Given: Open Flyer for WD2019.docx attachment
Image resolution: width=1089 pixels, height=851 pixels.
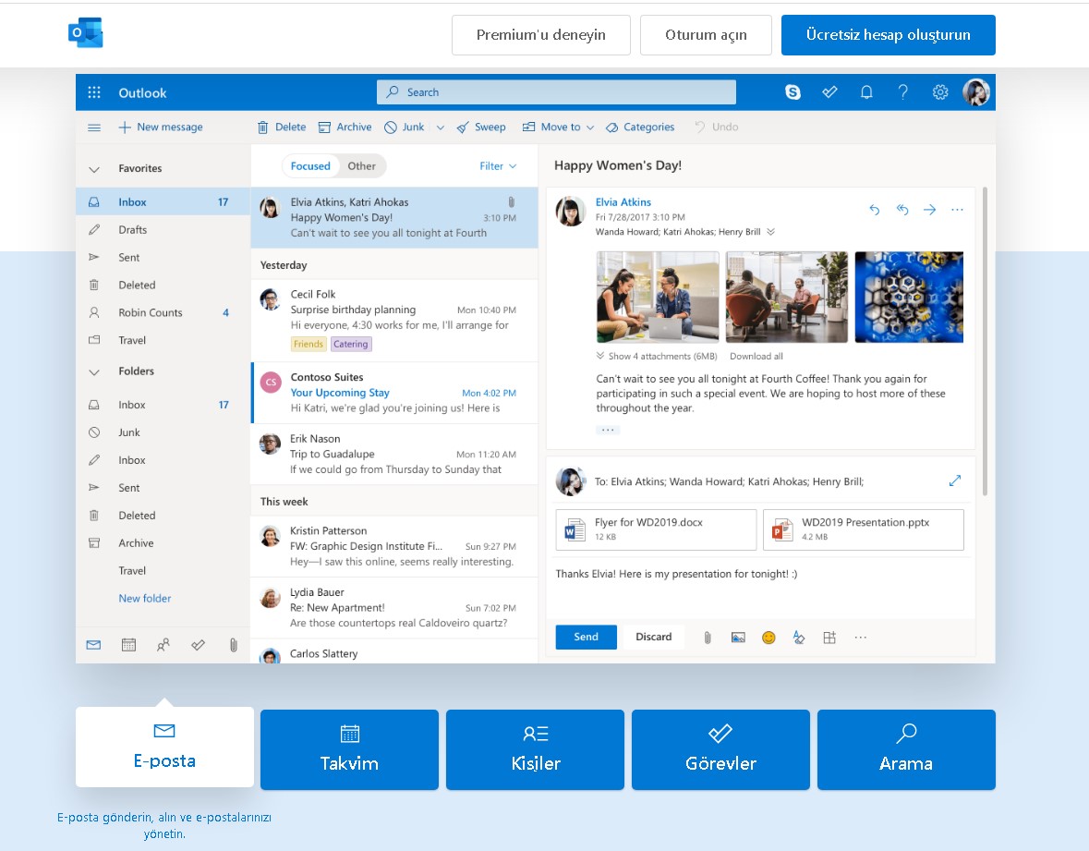Looking at the screenshot, I should pos(656,529).
